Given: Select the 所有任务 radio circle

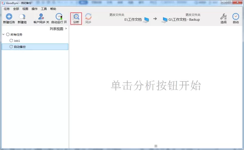Looking at the screenshot, I should pyautogui.click(x=8, y=35).
